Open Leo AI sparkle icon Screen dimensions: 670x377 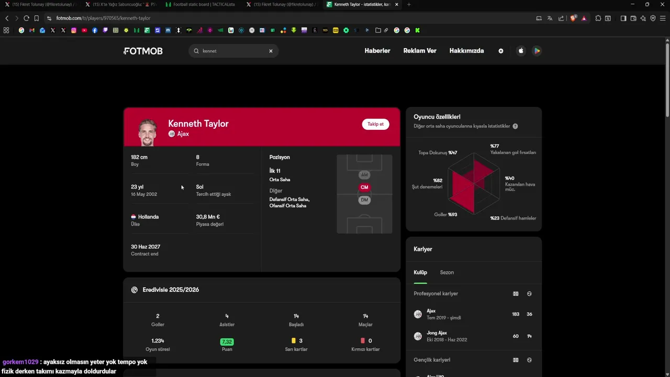pyautogui.click(x=643, y=18)
